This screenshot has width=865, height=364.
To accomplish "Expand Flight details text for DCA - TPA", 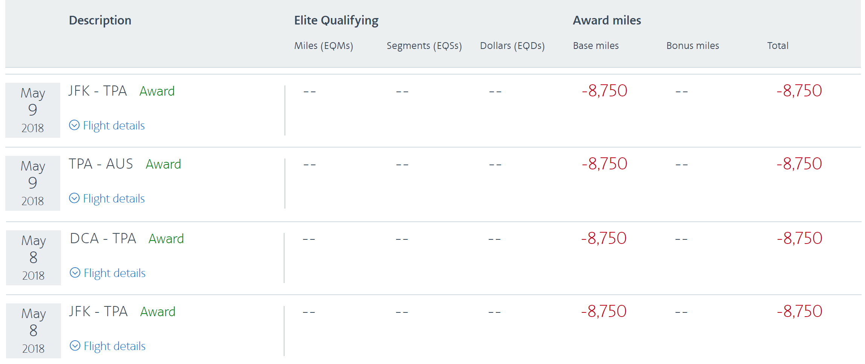I will click(x=114, y=273).
